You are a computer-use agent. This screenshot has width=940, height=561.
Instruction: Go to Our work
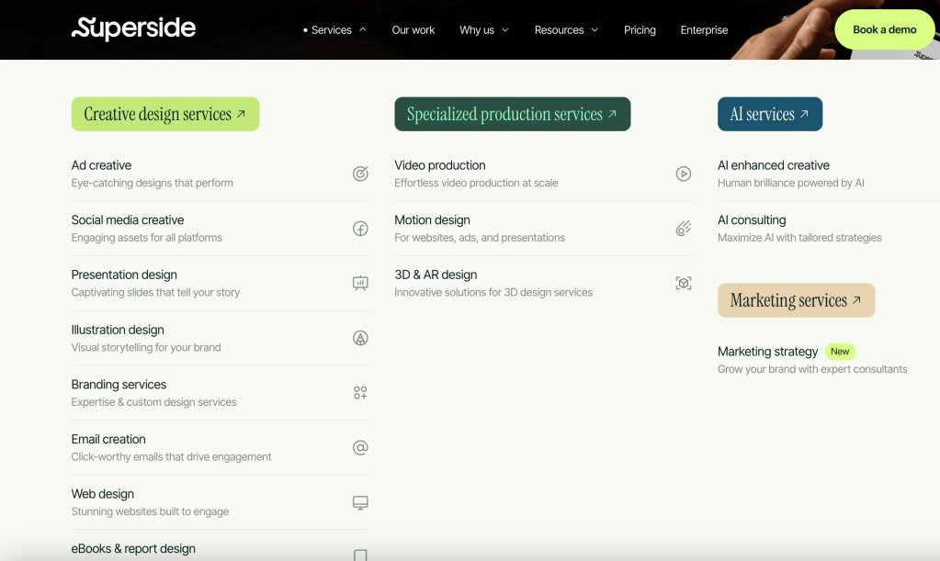pos(413,30)
